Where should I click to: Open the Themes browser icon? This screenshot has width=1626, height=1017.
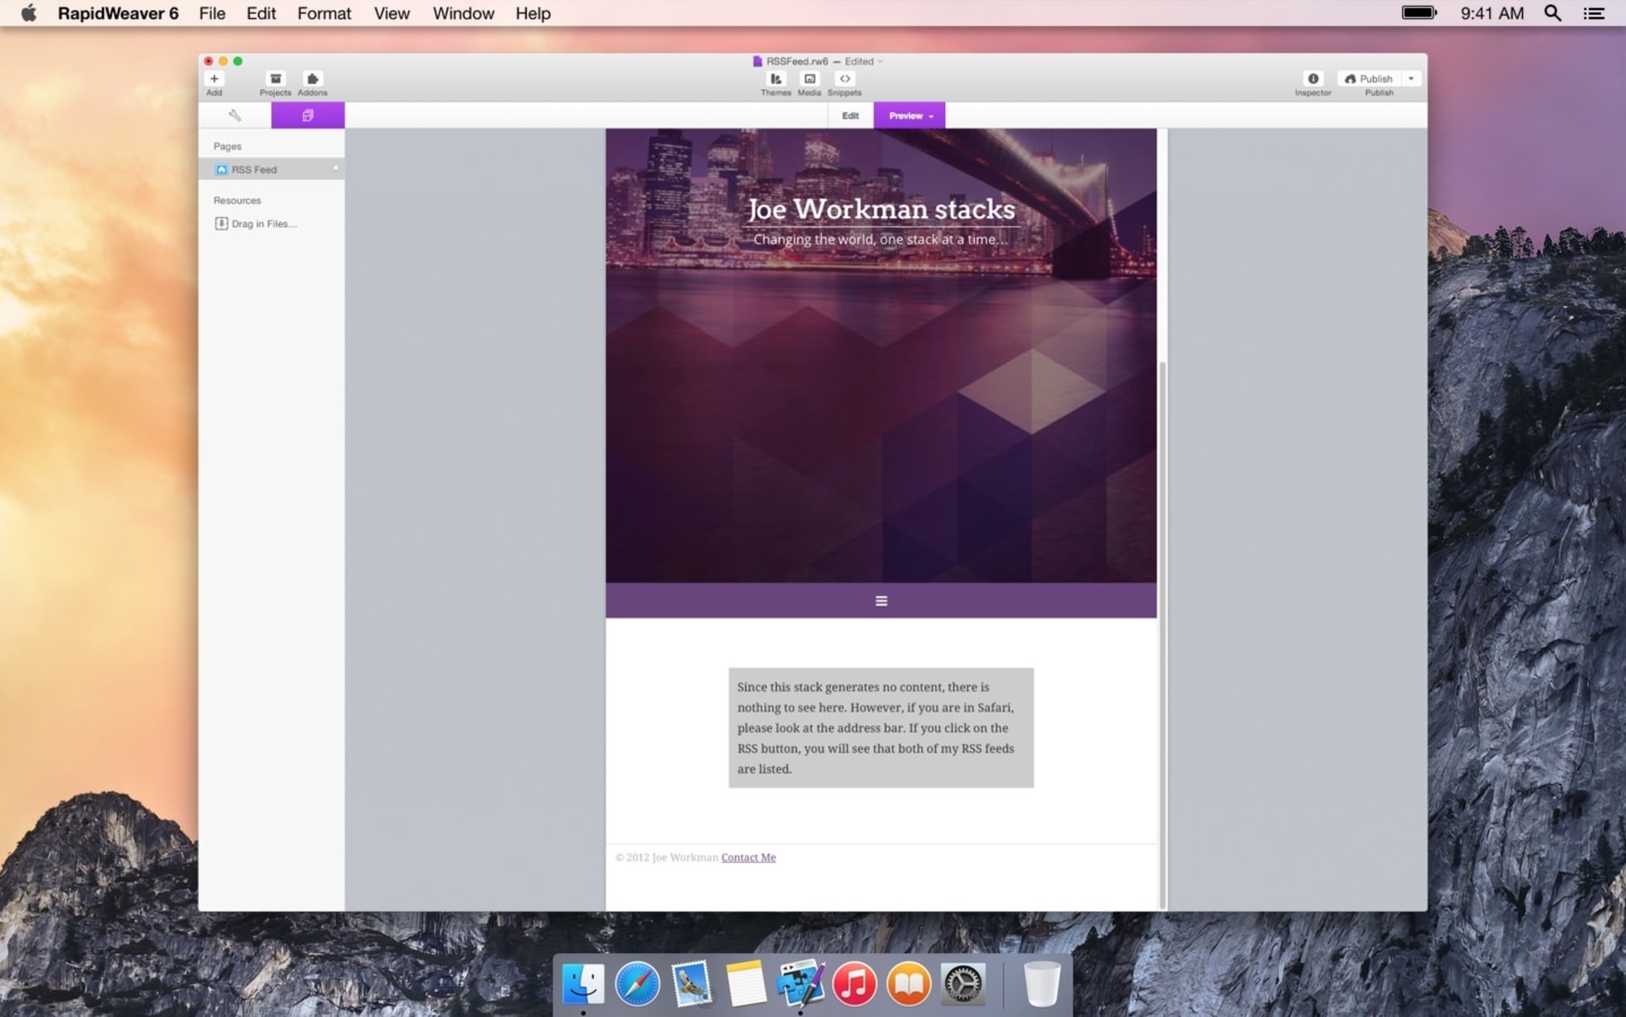(776, 79)
